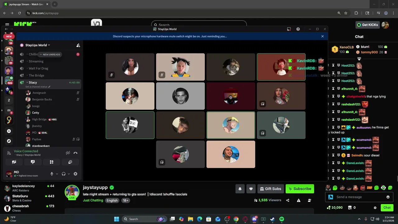398x224 pixels.
Task: Toggle Discord noise suppression icon
Action: (x=68, y=153)
